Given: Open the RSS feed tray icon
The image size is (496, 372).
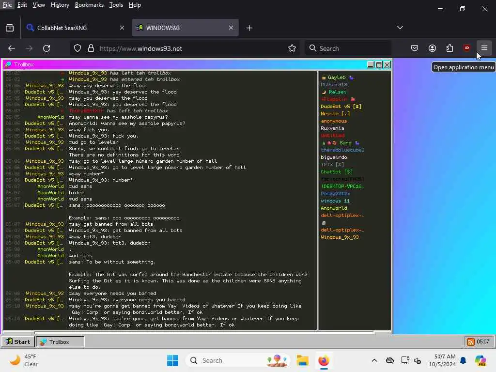Looking at the screenshot, I should click(x=471, y=341).
